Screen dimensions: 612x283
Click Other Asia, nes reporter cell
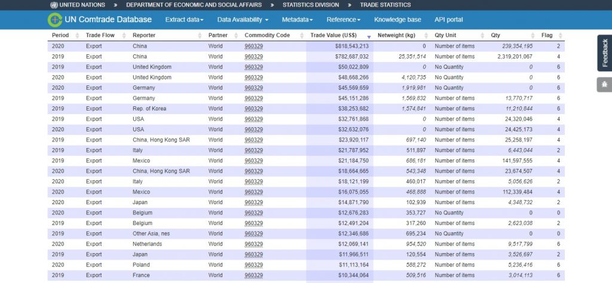[x=151, y=233]
